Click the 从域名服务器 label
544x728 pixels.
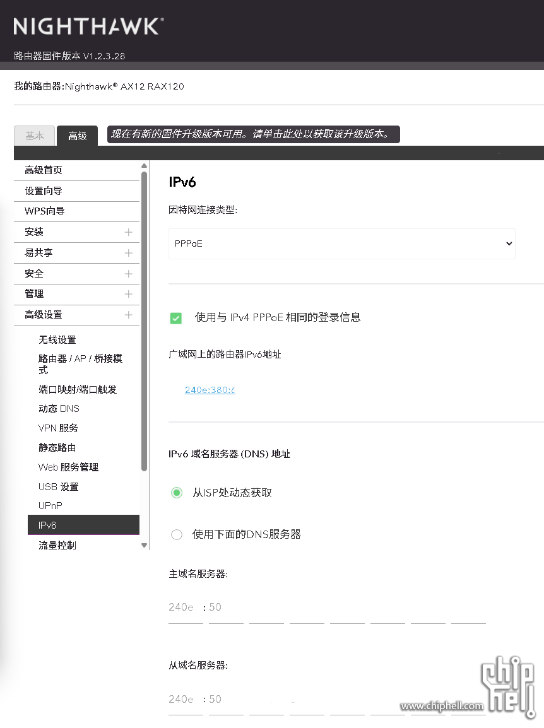pos(198,666)
